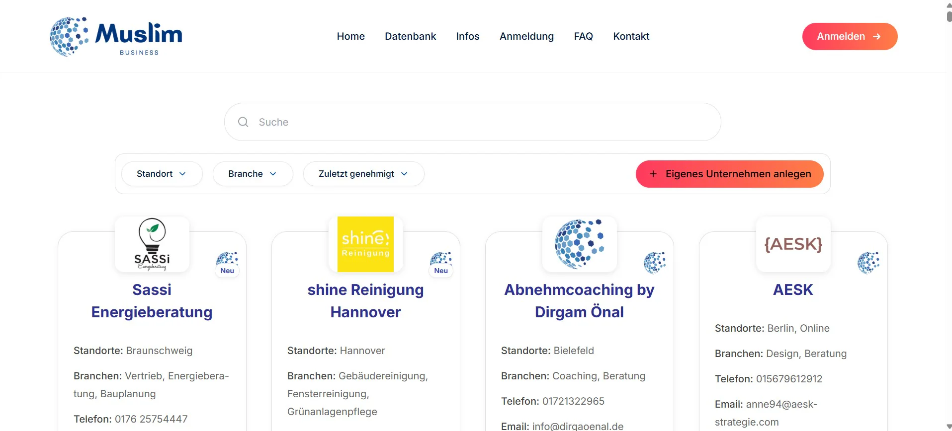
Task: Click scrollbar down arrow
Action: [949, 427]
